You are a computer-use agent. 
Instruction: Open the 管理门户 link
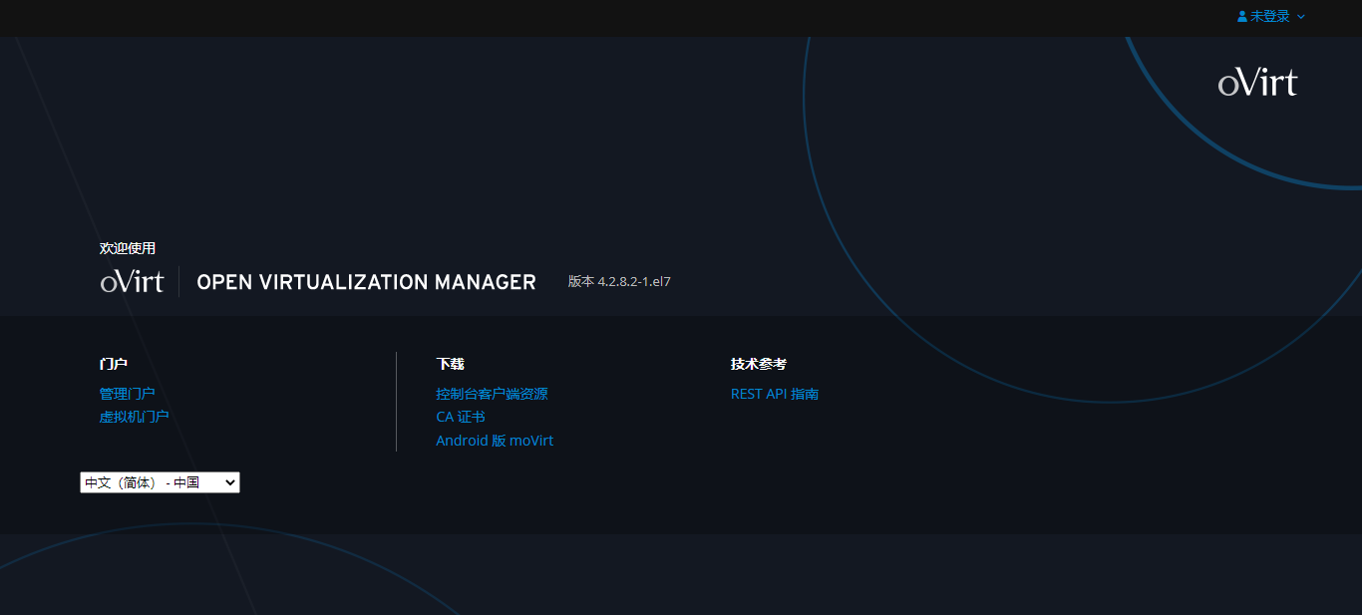pos(127,394)
